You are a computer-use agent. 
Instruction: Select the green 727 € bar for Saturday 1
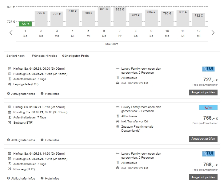[x=25, y=24]
